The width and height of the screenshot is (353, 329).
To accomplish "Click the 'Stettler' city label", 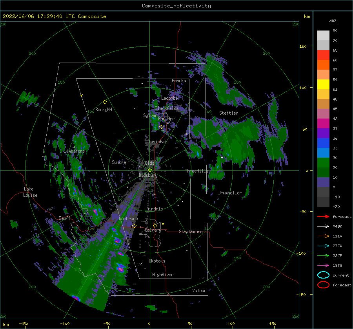I will pos(229,113).
